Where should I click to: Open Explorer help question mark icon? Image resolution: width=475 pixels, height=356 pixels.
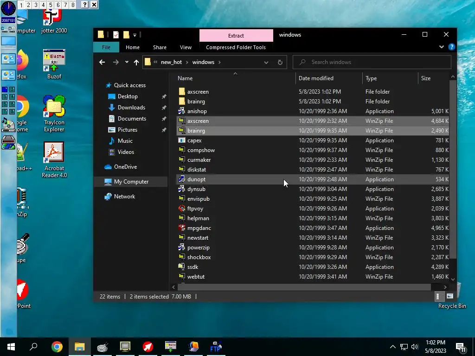452,47
